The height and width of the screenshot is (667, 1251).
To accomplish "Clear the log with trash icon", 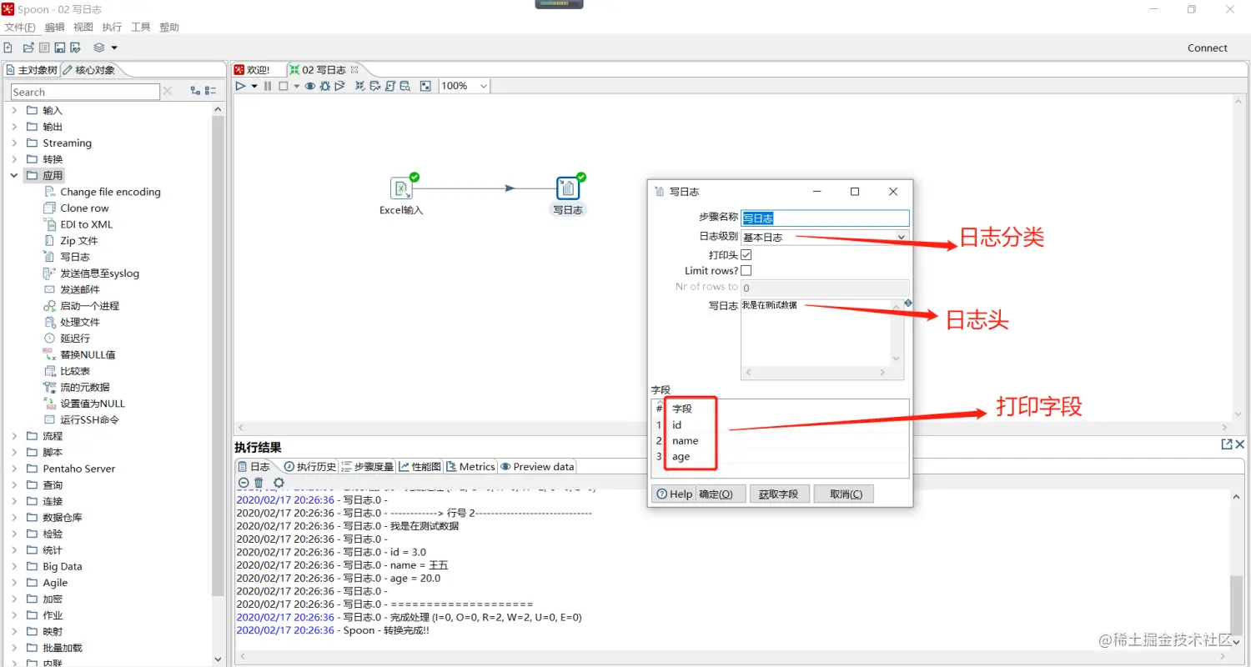I will click(259, 483).
